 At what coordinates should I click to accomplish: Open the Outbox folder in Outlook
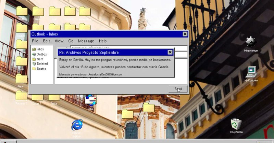pyautogui.click(x=40, y=54)
